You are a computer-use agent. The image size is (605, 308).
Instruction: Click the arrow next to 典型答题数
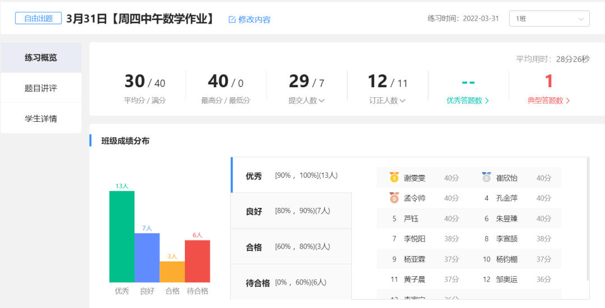(568, 101)
